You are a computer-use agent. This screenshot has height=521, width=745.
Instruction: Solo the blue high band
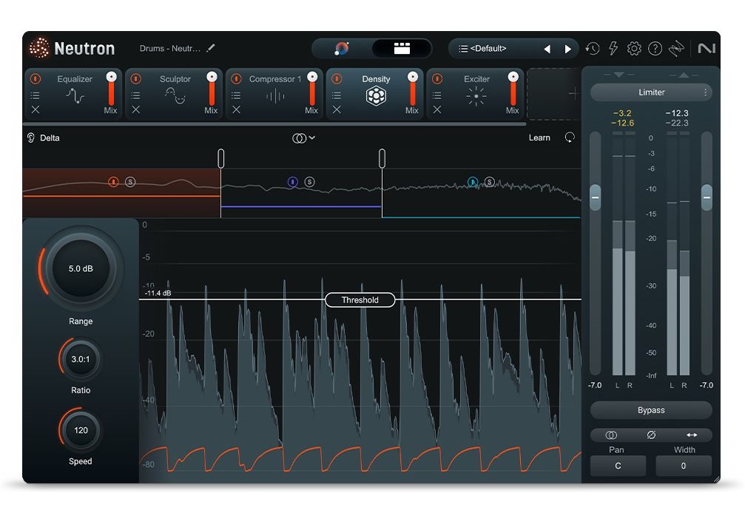[x=489, y=182]
